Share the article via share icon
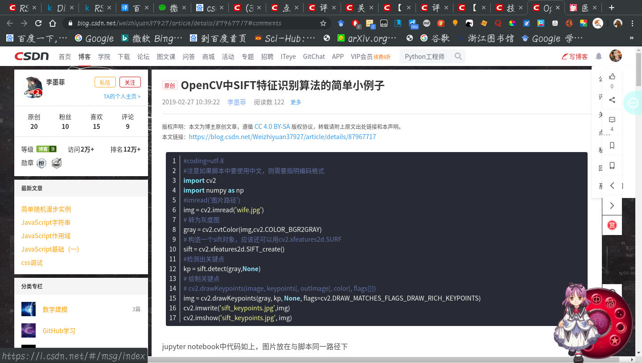The image size is (642, 363). coord(612,99)
